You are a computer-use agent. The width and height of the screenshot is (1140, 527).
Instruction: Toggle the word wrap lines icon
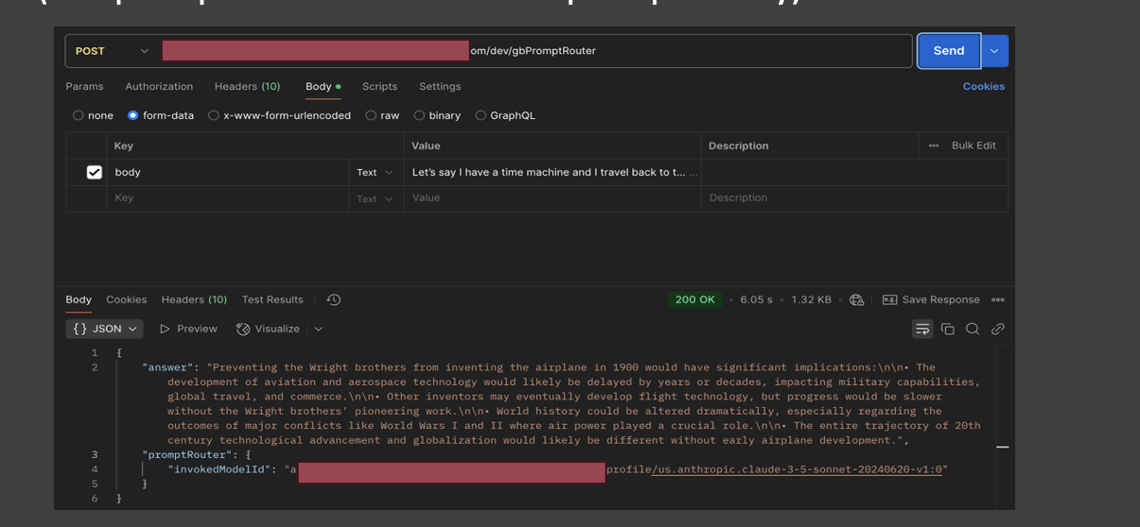[922, 329]
